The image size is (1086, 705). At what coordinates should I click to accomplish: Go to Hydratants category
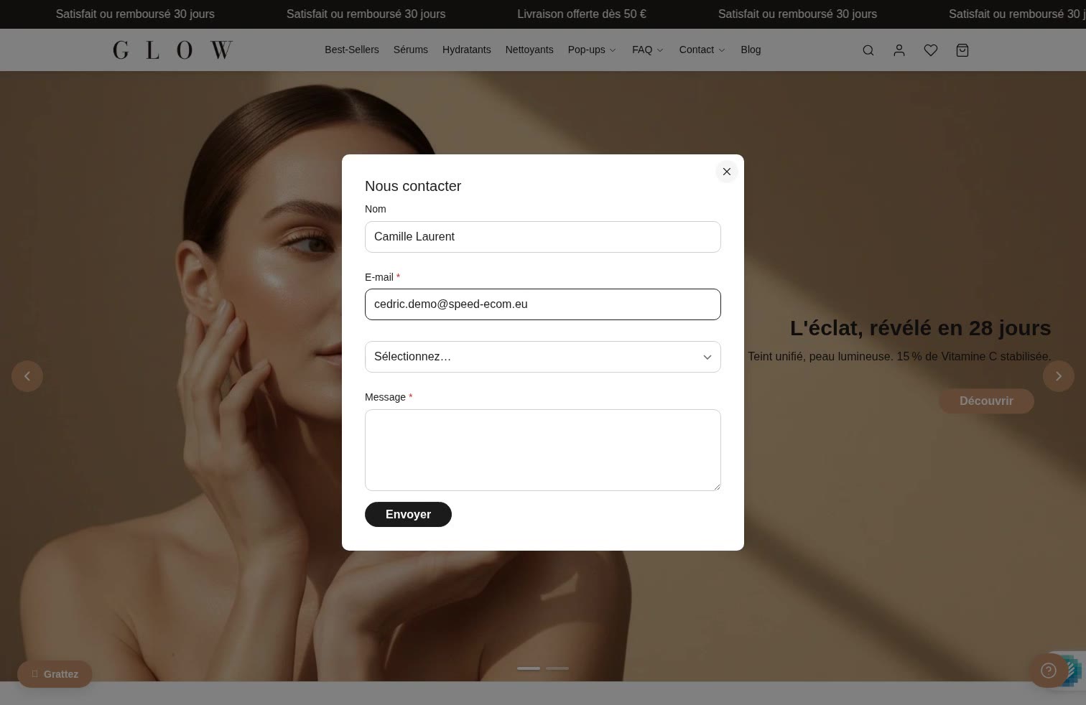(x=467, y=50)
